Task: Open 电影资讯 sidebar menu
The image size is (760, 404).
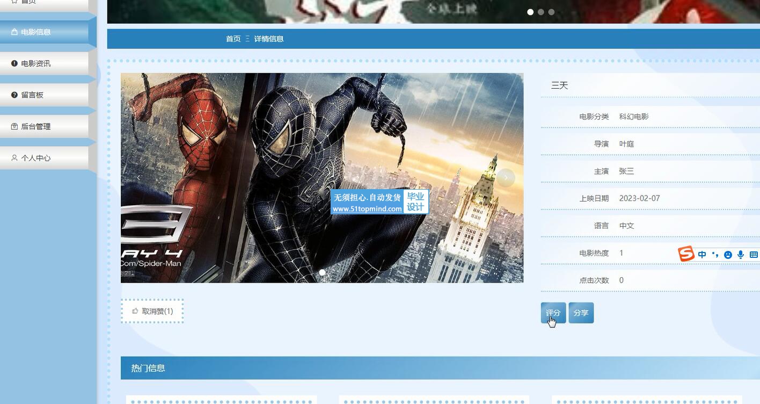Action: coord(45,63)
